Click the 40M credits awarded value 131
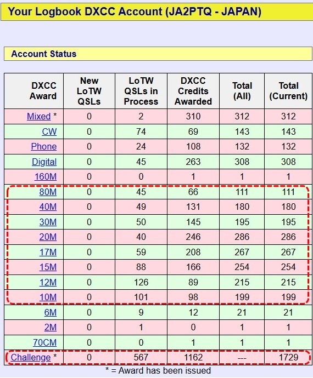This screenshot has width=313, height=378. click(x=193, y=207)
